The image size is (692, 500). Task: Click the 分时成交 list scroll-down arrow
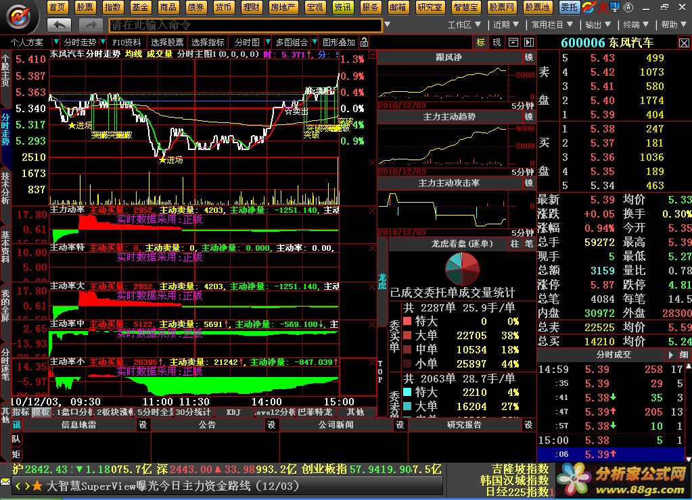pyautogui.click(x=689, y=459)
